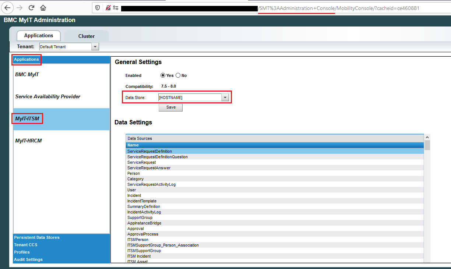
Task: Open Tenant CCS section
Action: pyautogui.click(x=62, y=245)
